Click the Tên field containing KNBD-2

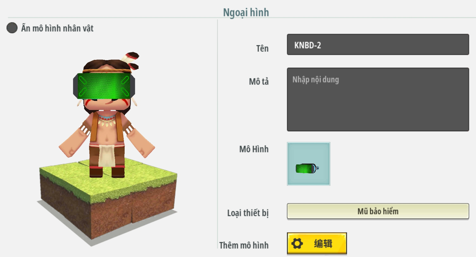[x=378, y=45]
